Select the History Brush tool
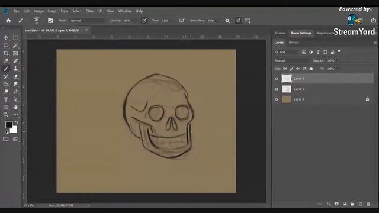This screenshot has width=379, height=213. (6, 76)
